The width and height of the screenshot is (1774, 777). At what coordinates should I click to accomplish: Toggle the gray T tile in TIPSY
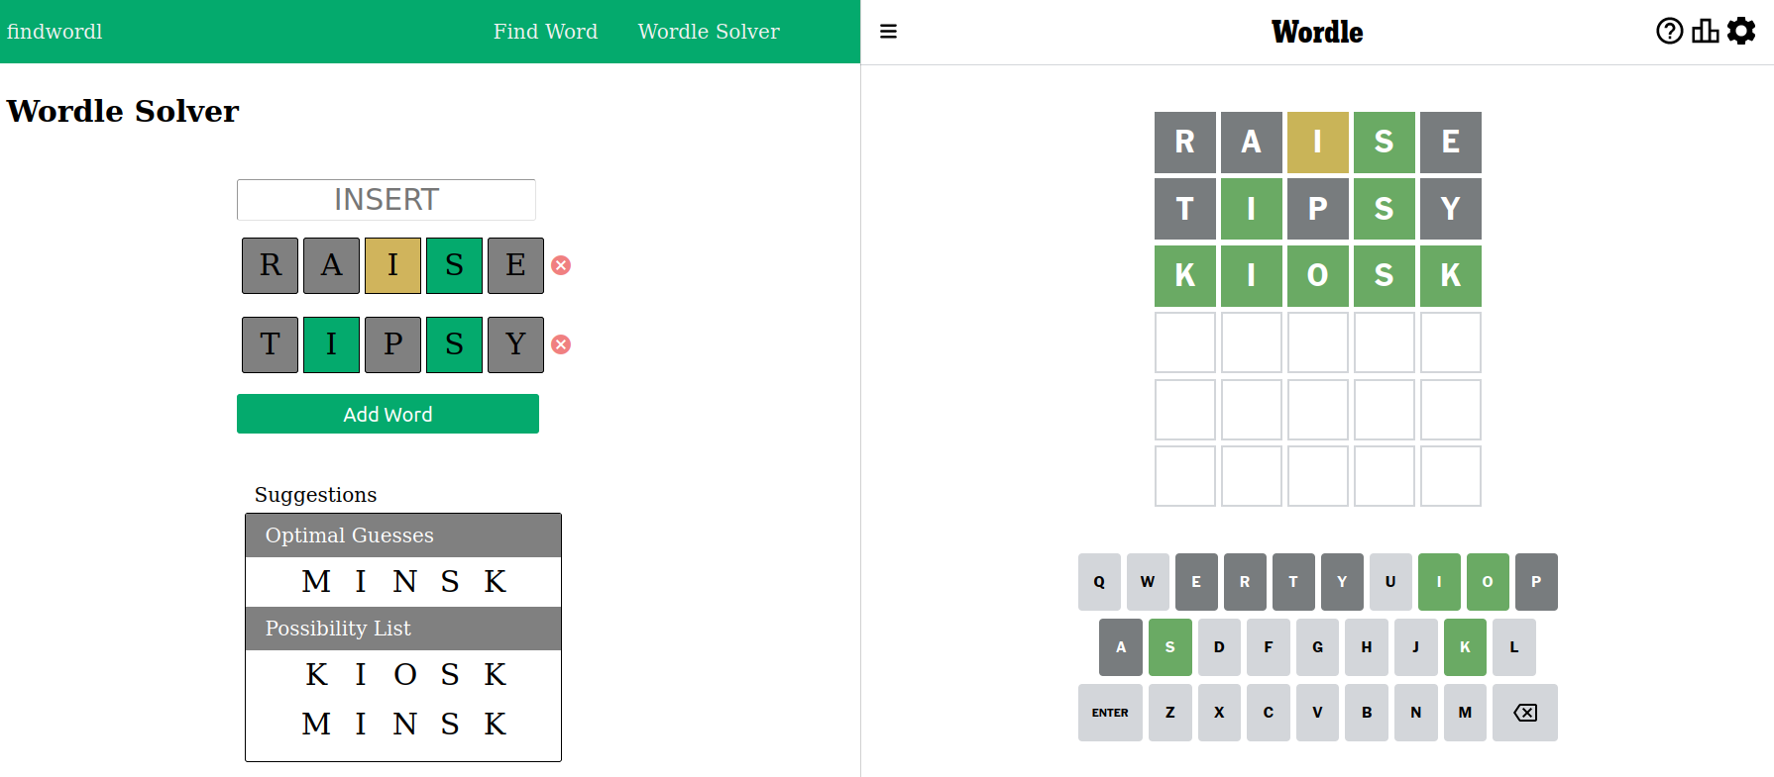coord(270,344)
